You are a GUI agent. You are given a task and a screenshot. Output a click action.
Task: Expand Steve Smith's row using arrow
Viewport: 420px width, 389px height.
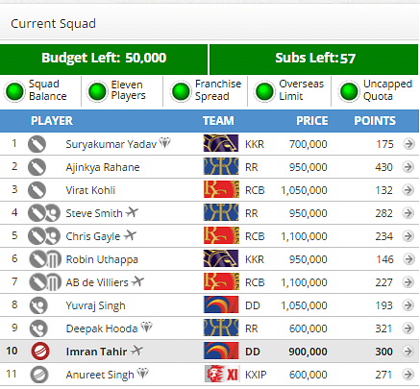(408, 213)
